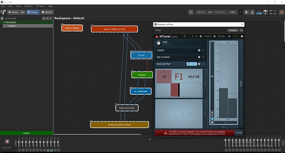The image size is (285, 153).
Task: Open the tuner tool from top toolbar
Action: point(191,12)
